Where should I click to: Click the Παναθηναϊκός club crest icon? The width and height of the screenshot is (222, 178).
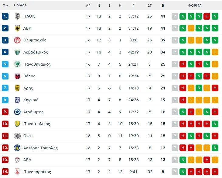click(17, 64)
